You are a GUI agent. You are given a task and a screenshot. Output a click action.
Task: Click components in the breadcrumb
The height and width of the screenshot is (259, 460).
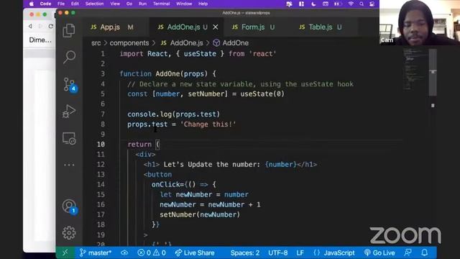[129, 43]
